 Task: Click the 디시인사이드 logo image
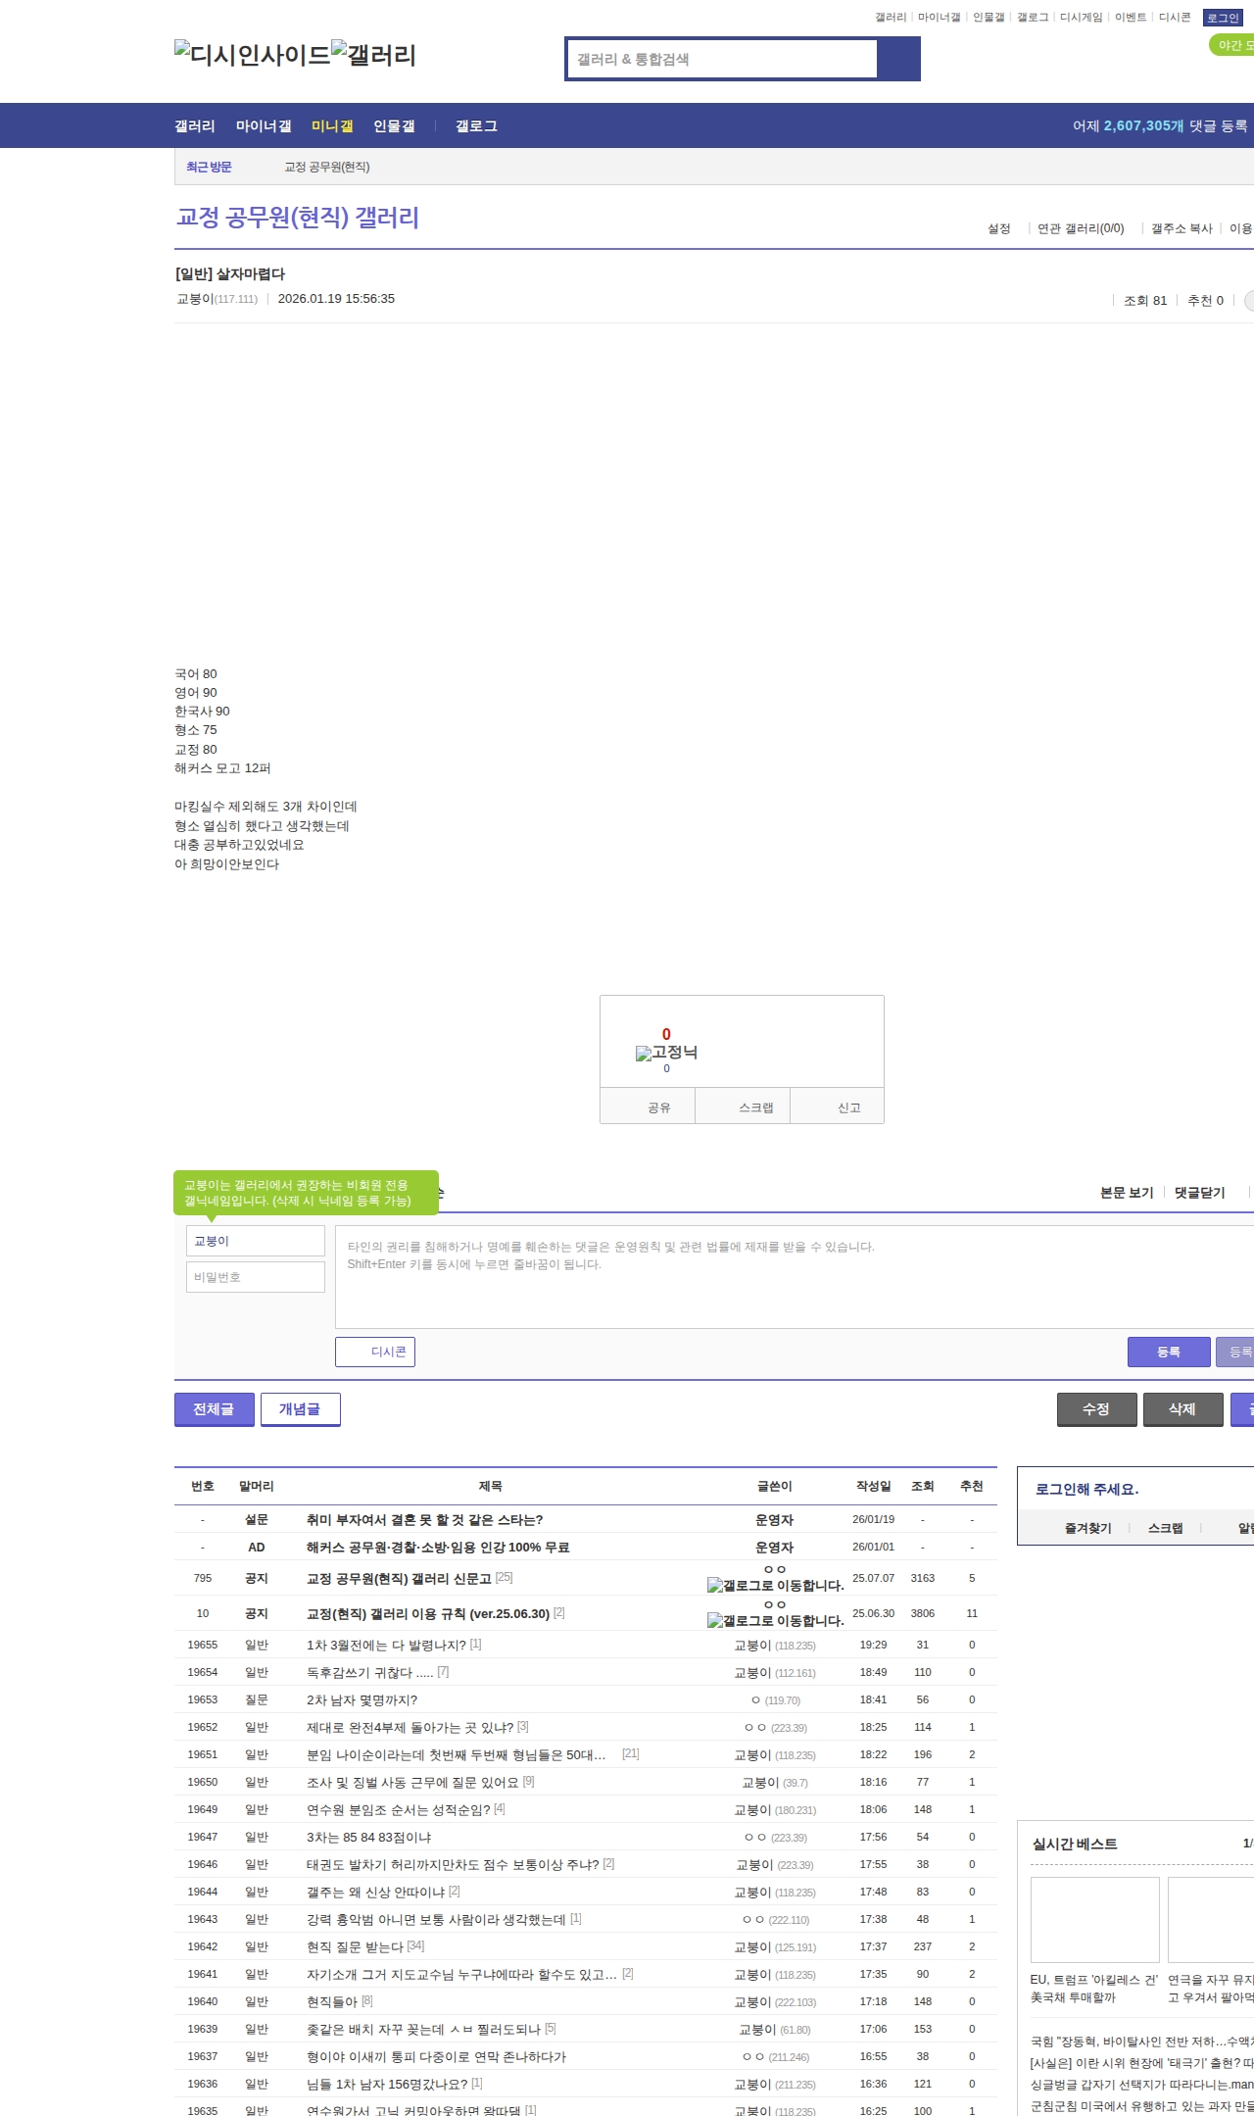coord(253,54)
